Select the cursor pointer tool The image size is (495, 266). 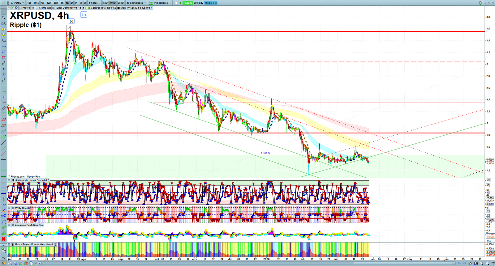4,12
